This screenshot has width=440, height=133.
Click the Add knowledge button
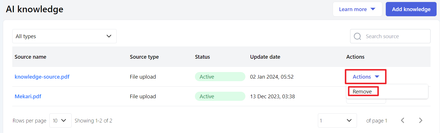411,9
